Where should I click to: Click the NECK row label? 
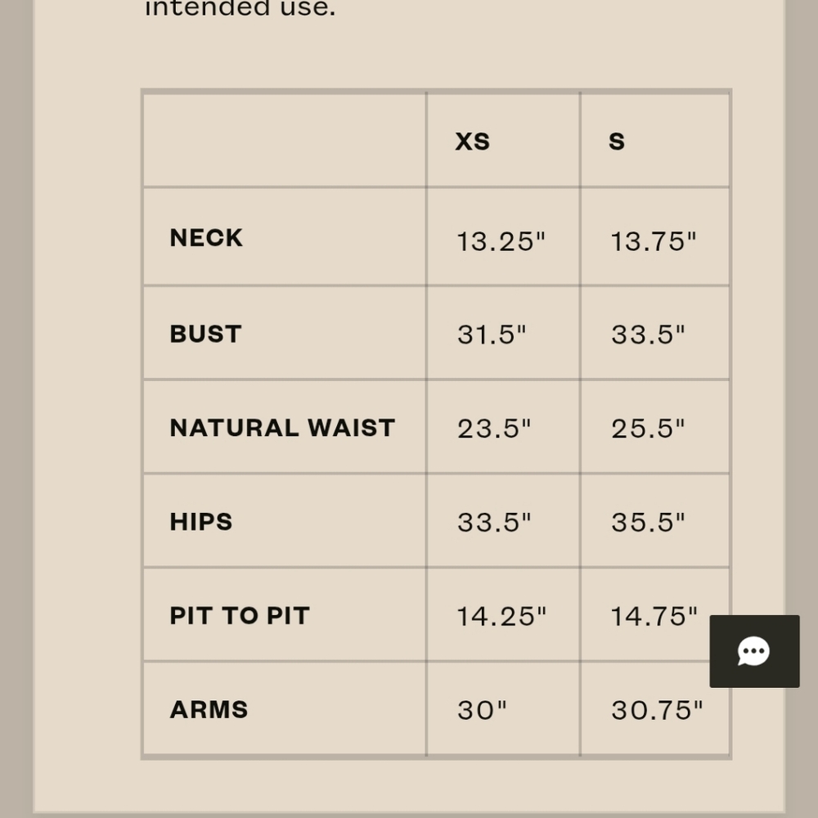pos(206,237)
